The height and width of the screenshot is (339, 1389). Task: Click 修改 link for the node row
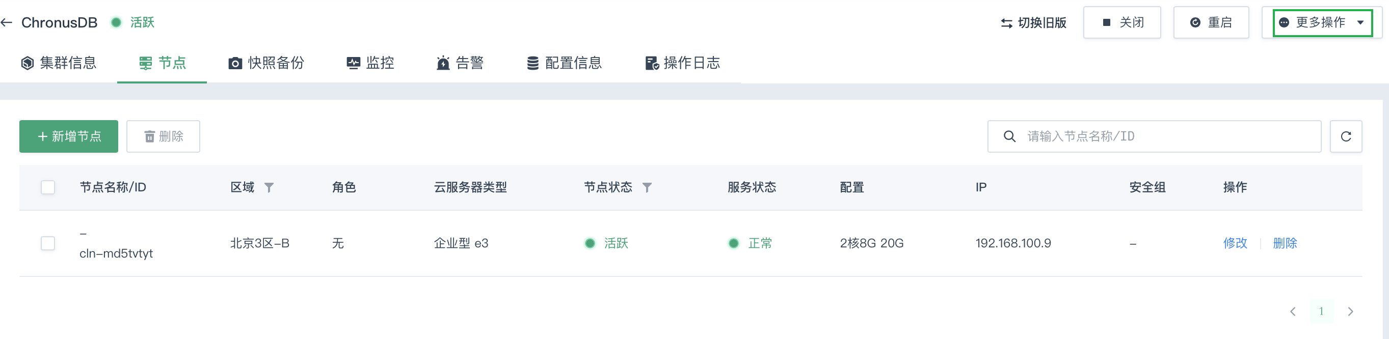point(1235,244)
